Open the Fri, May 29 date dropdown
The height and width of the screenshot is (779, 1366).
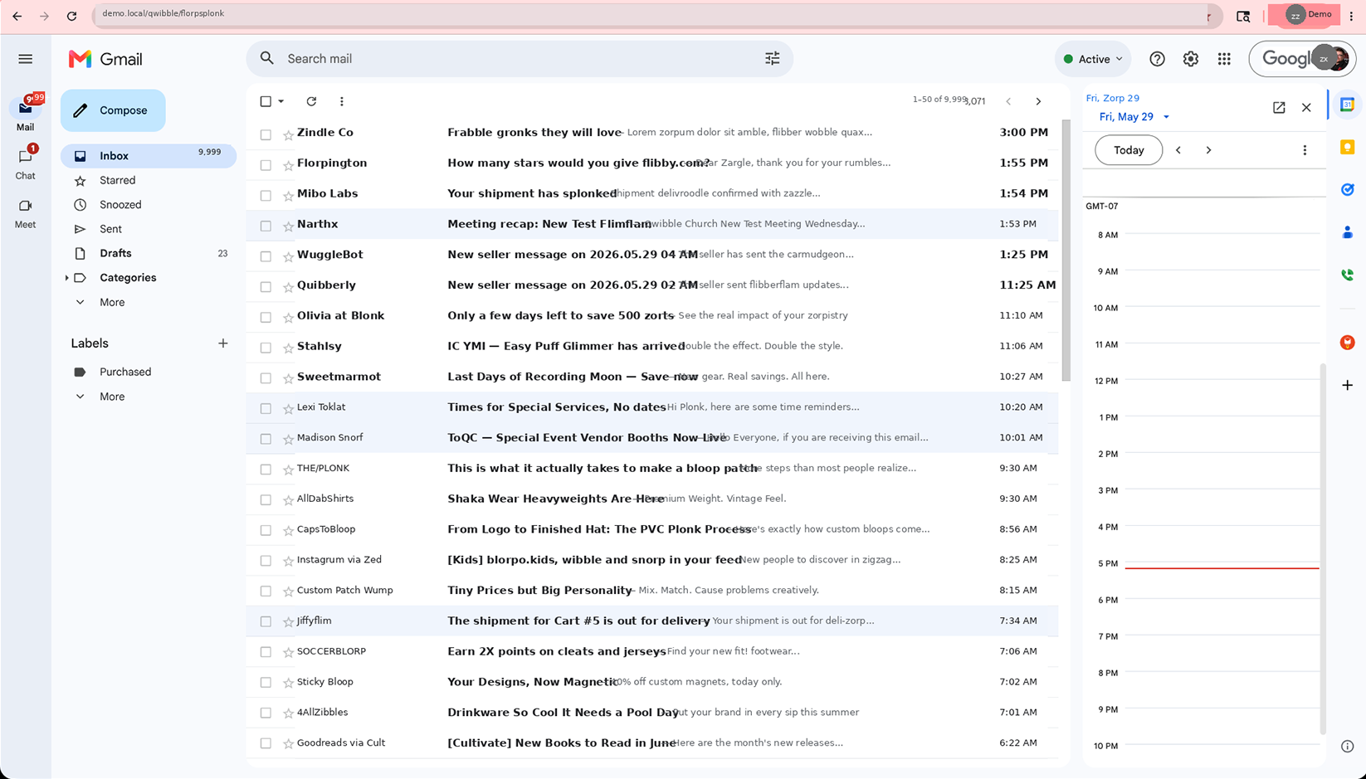(1134, 117)
